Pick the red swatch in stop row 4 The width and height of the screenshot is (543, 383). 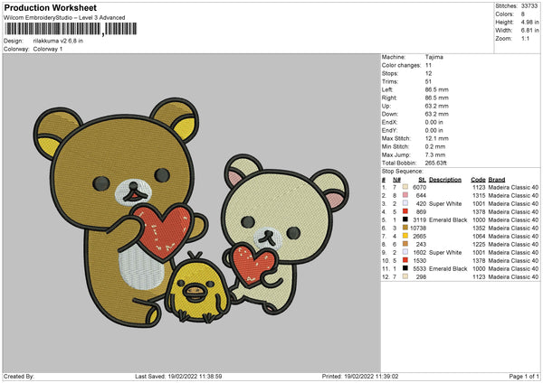[405, 211]
